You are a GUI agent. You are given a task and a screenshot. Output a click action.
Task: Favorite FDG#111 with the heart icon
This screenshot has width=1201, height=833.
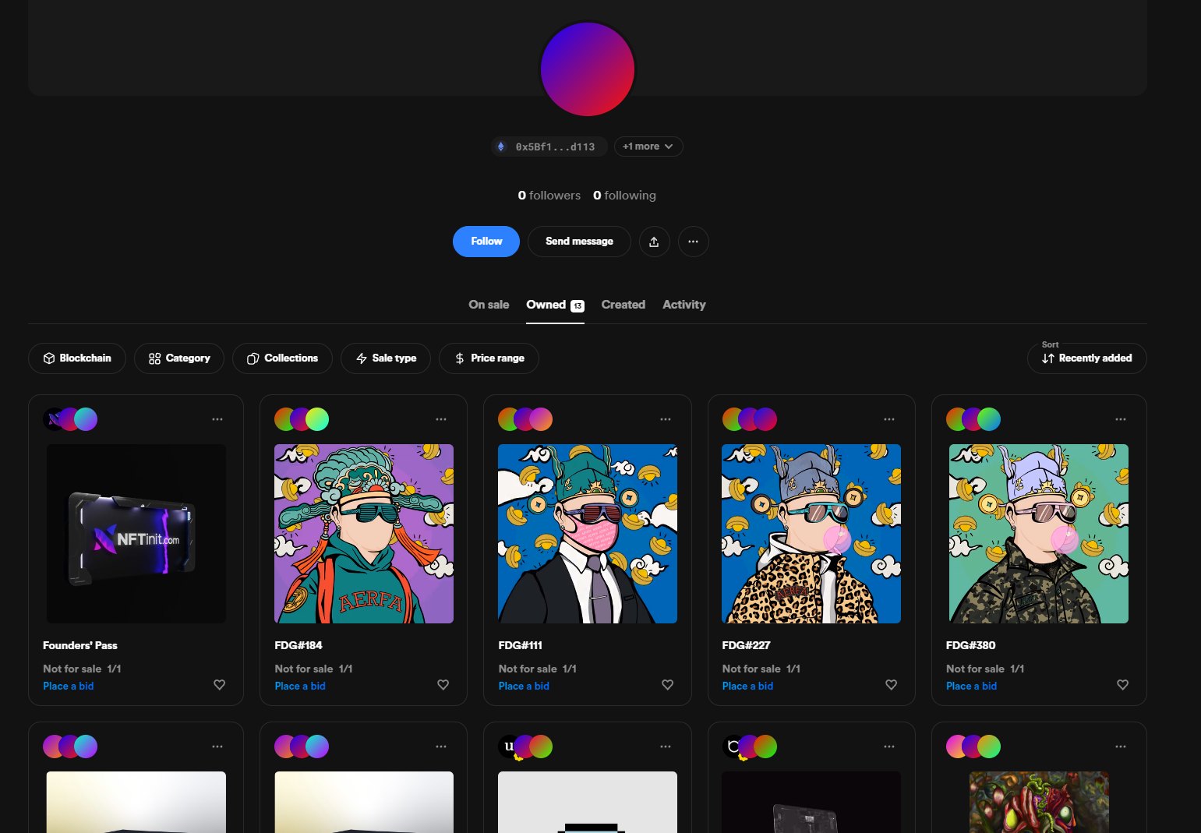coord(667,685)
